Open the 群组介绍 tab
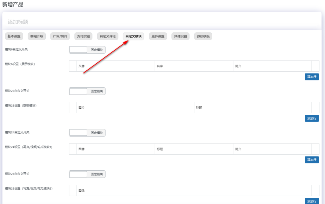 pos(37,36)
